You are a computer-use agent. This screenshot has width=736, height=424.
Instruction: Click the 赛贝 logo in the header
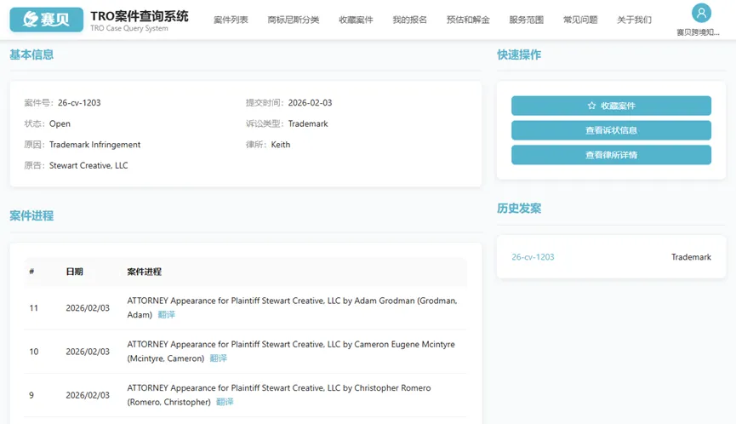pyautogui.click(x=47, y=20)
